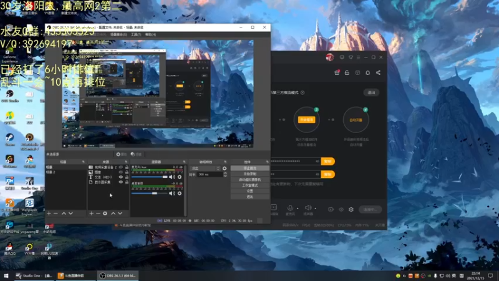Select the first scene in the scenes list

pyautogui.click(x=66, y=167)
